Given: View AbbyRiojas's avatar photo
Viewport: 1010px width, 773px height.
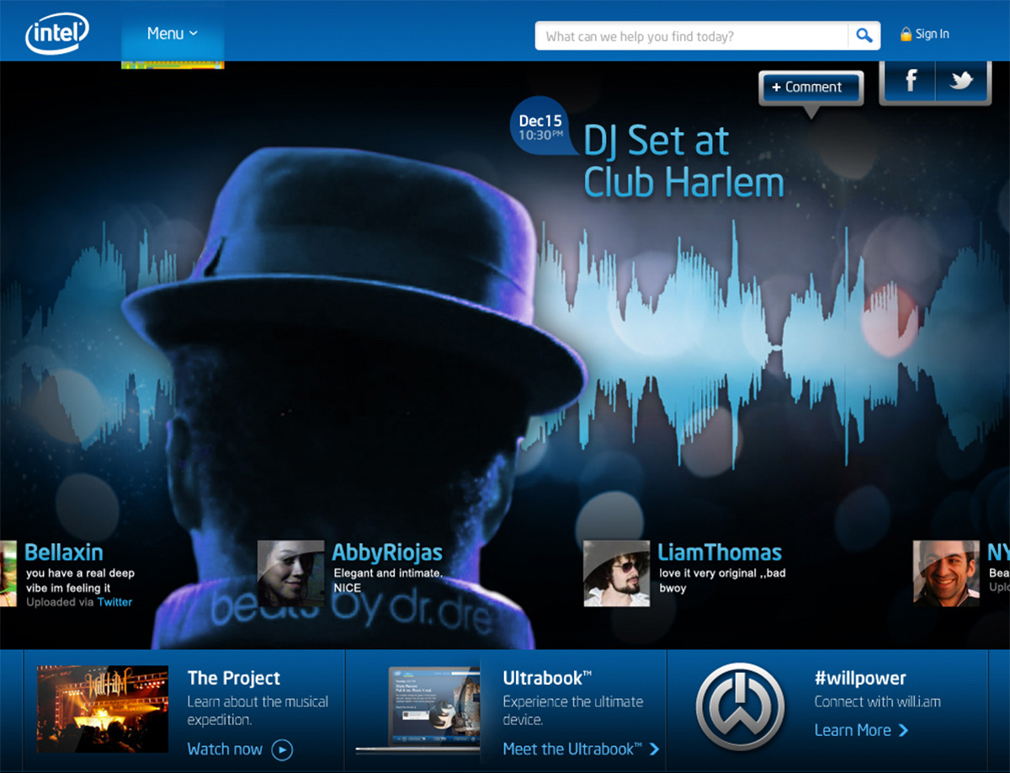Looking at the screenshot, I should tap(290, 573).
